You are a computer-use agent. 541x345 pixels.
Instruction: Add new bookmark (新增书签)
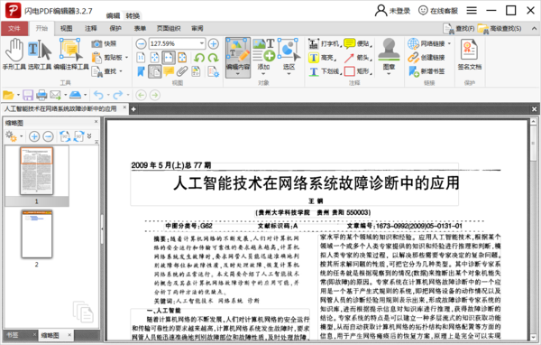click(x=426, y=71)
